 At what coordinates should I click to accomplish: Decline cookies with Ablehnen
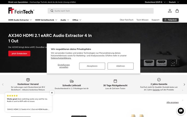tap(121, 66)
